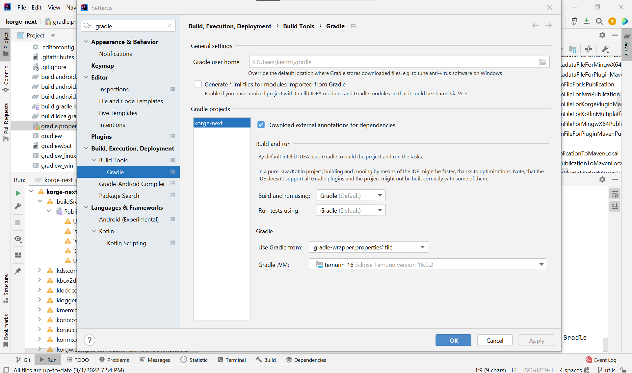The image size is (632, 373).
Task: Select korge-next in Gradle projects list
Action: (x=222, y=123)
